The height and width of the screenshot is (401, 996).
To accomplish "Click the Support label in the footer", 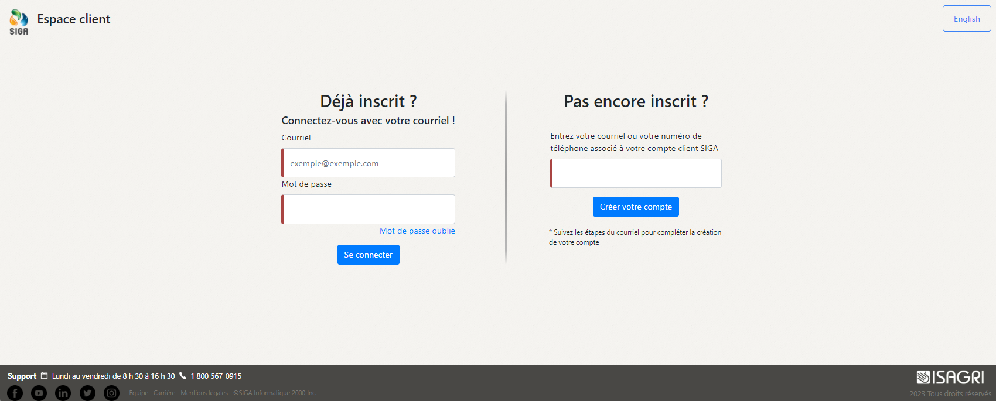I will 22,376.
